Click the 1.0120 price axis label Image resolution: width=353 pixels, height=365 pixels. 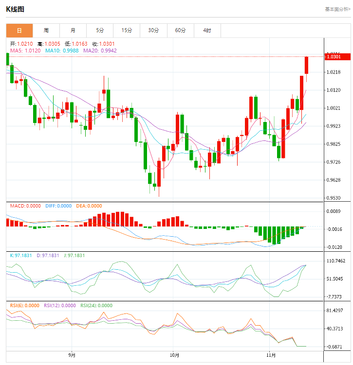pyautogui.click(x=334, y=90)
